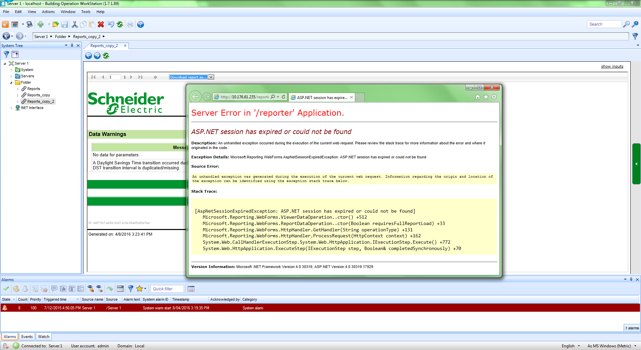The width and height of the screenshot is (641, 350).
Task: Open the System Tree pane options arrow
Action: coord(66,45)
